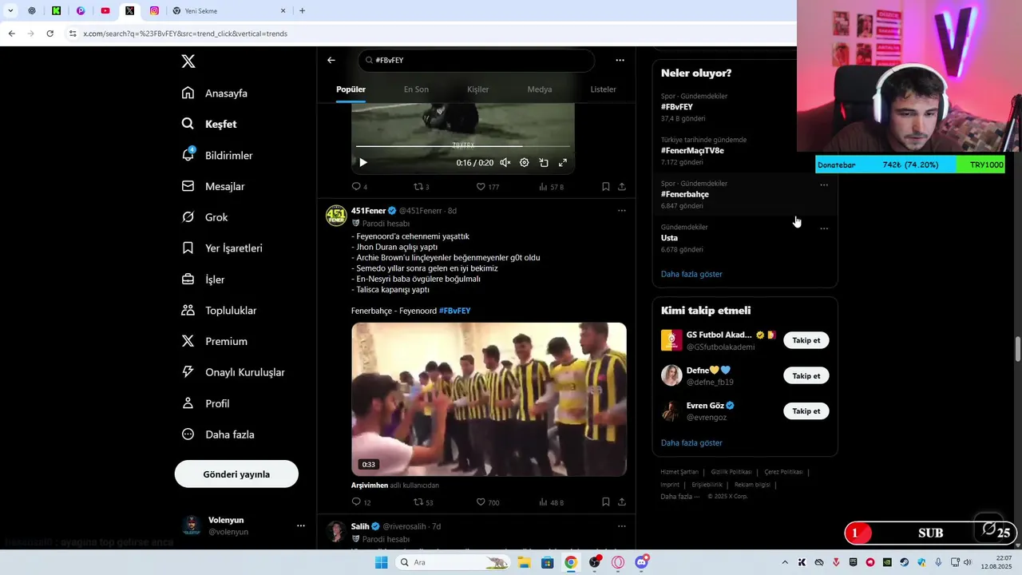Go back with search arrow
This screenshot has height=575, width=1022.
[331, 60]
